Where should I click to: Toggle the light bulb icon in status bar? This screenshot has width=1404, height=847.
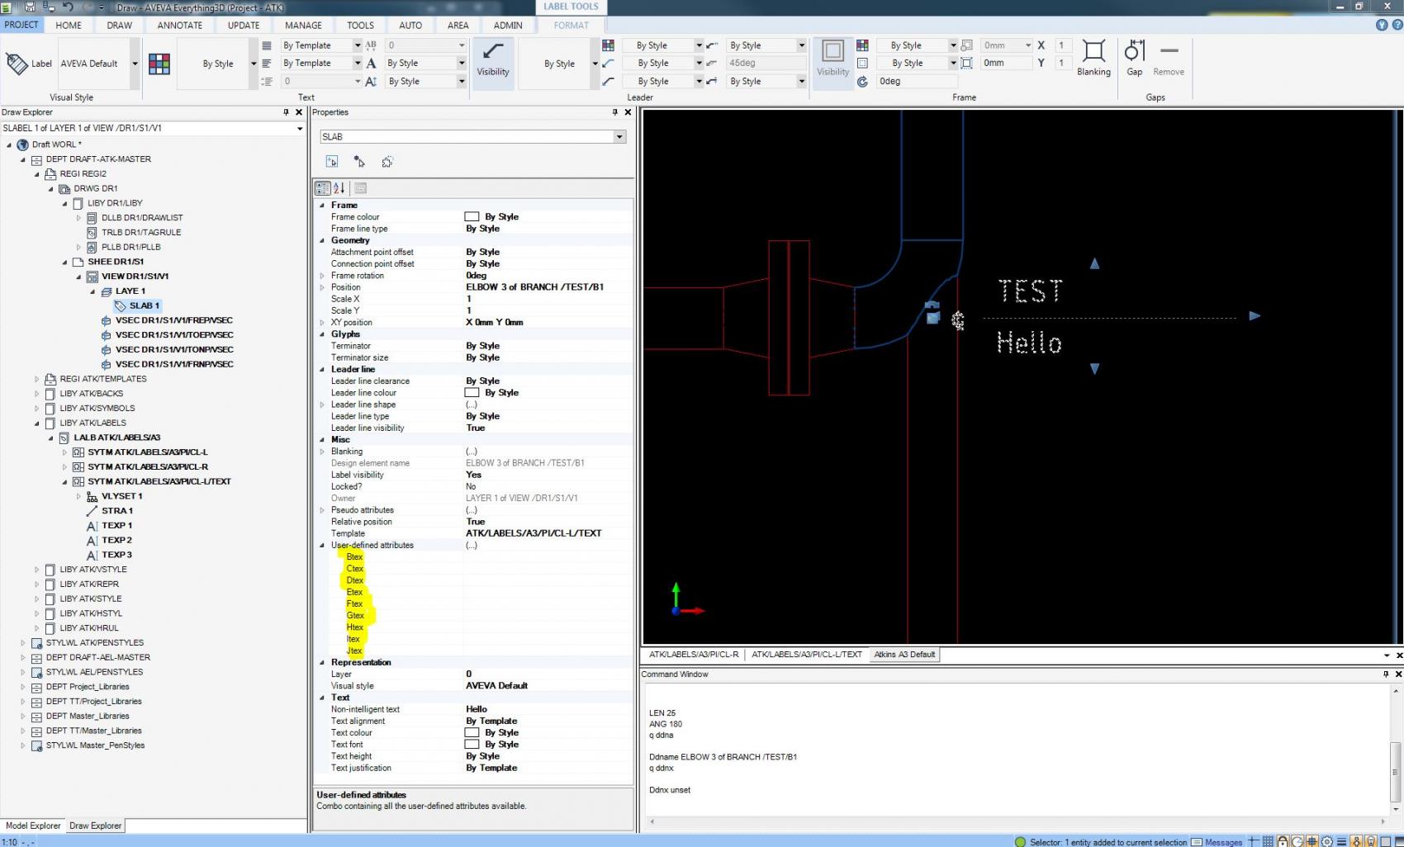[1371, 841]
